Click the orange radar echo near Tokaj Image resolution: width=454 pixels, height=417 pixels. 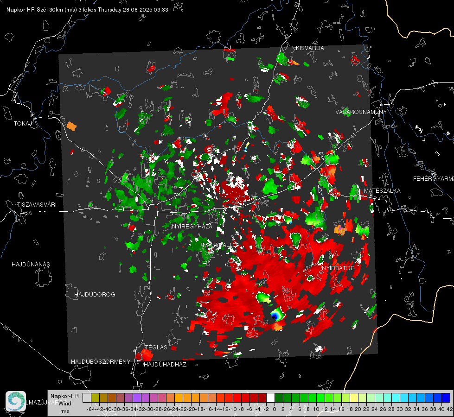point(71,126)
